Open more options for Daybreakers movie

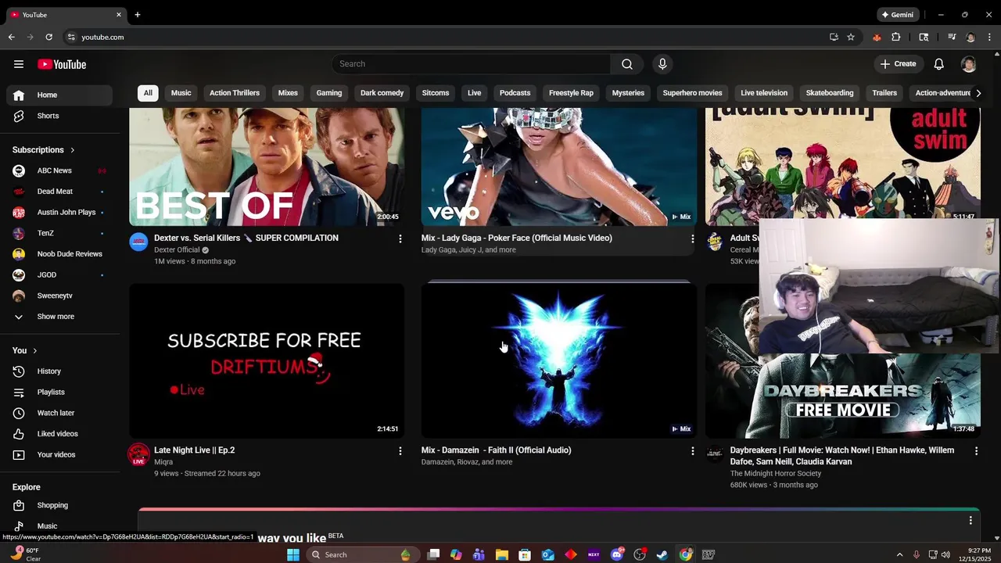tap(976, 450)
